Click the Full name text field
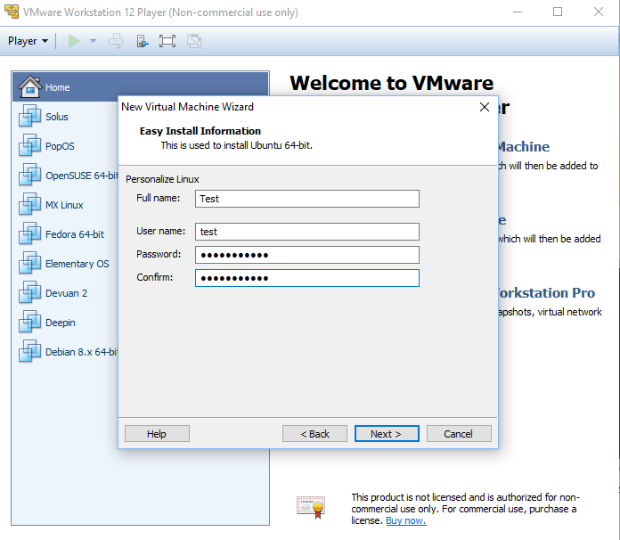620x540 pixels. pos(306,199)
